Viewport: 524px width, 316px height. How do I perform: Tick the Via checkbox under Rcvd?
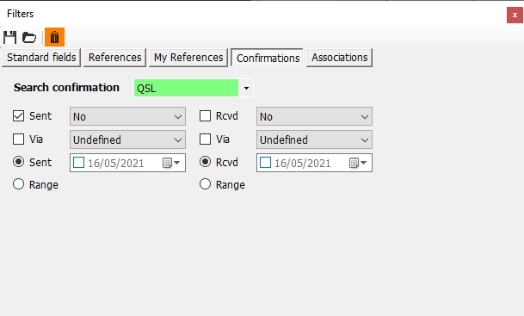[x=205, y=139]
